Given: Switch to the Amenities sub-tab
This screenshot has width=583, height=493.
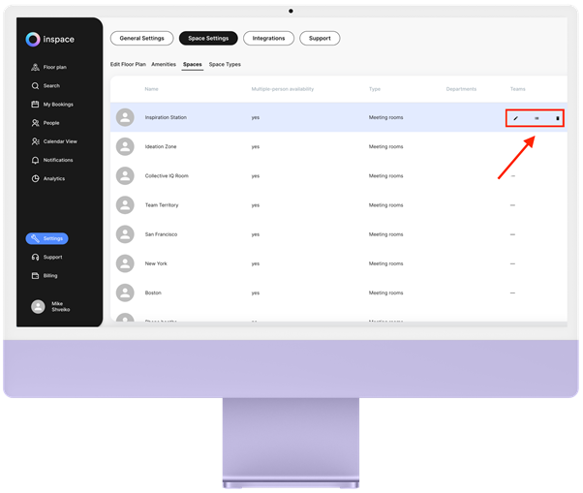Looking at the screenshot, I should (164, 64).
